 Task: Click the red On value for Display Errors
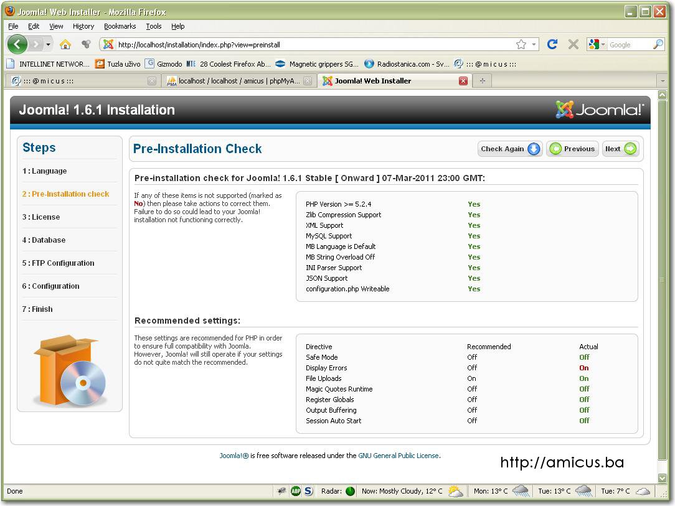pos(583,368)
